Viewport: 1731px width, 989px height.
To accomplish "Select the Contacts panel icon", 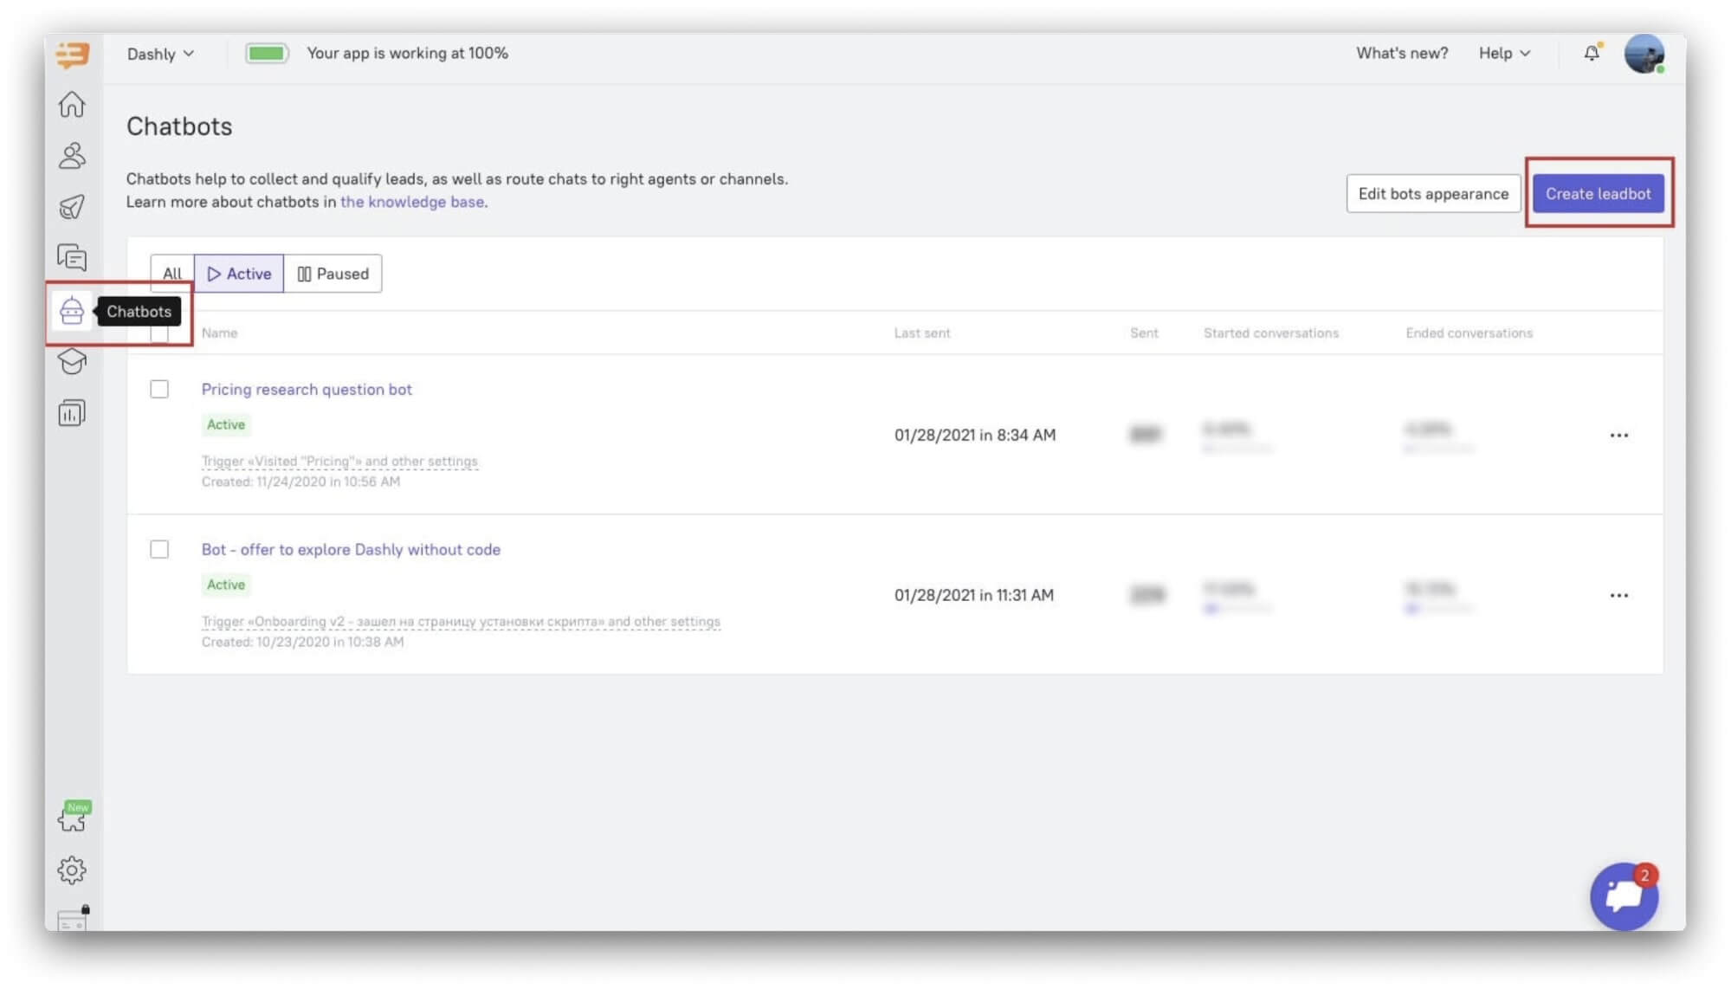I will click(71, 156).
